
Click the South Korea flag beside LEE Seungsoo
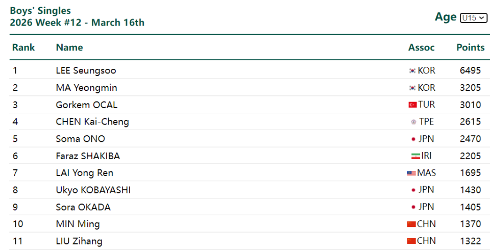click(x=412, y=71)
